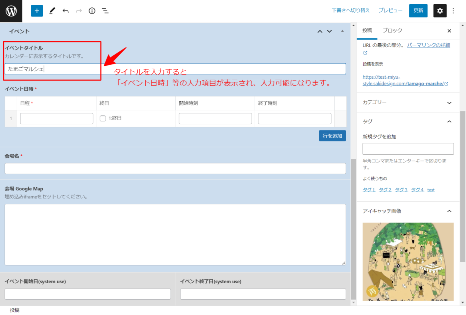Select the pencil edit tools icon
Image resolution: width=466 pixels, height=315 pixels.
[52, 11]
